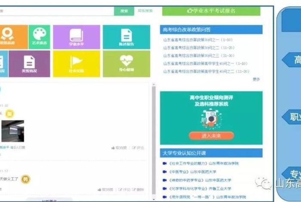Screen dimensions: 301x202
Task: Click the feed scrollbar up arrow
Action: coord(154,84)
